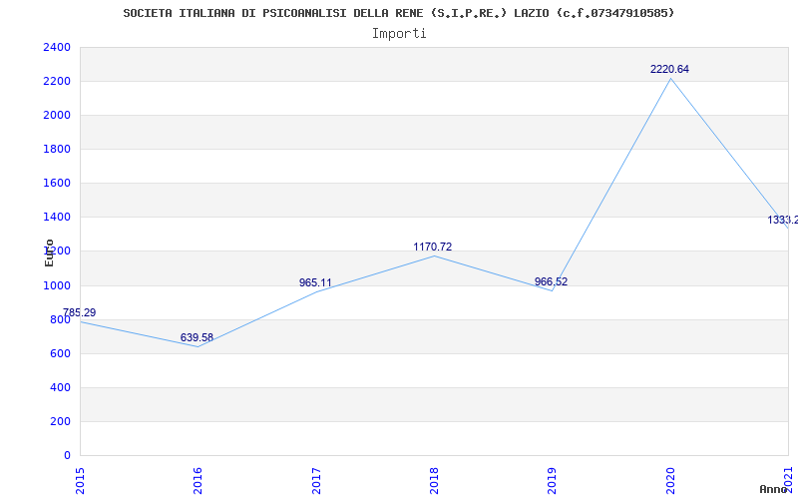
Task: Click the 2017 x-axis year label
Action: point(316,481)
